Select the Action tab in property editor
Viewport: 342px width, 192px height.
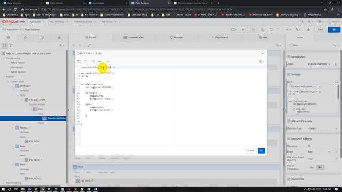coord(300,37)
